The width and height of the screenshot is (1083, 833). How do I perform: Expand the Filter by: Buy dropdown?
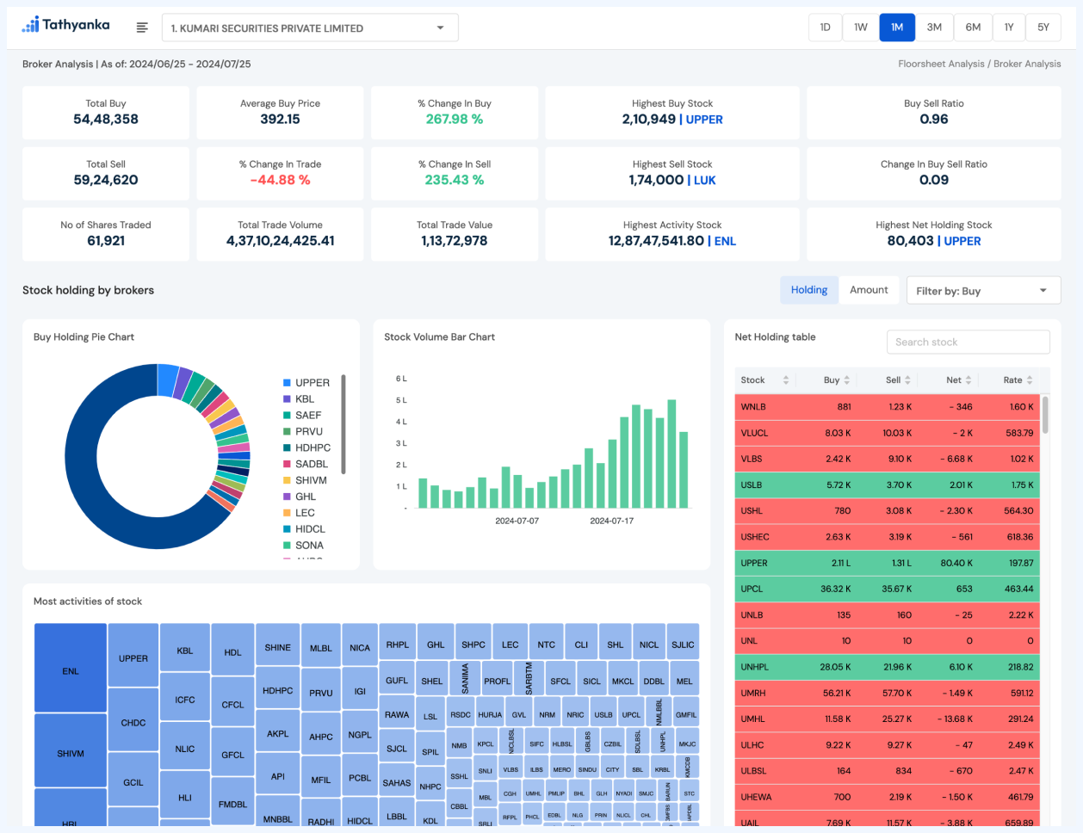pos(982,291)
